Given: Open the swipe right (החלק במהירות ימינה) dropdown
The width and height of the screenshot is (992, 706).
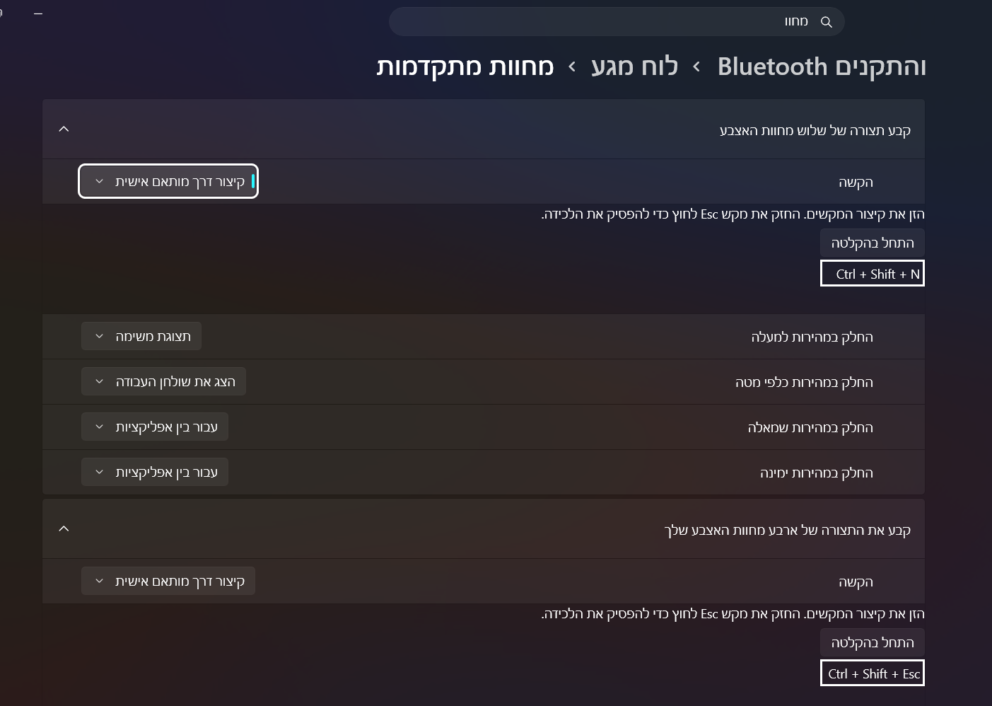Looking at the screenshot, I should [x=155, y=472].
